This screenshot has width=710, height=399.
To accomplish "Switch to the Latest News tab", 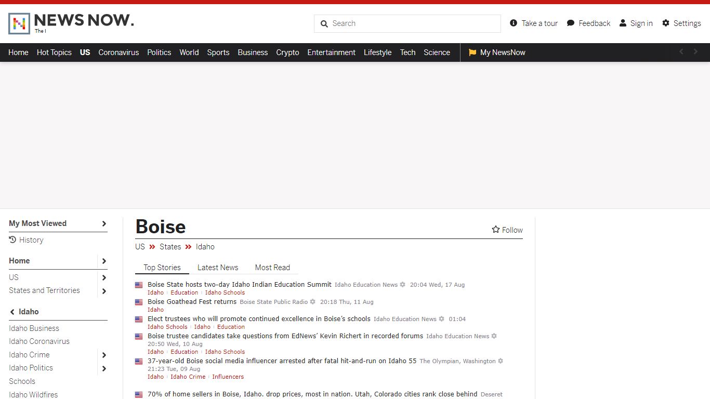I will (x=218, y=268).
